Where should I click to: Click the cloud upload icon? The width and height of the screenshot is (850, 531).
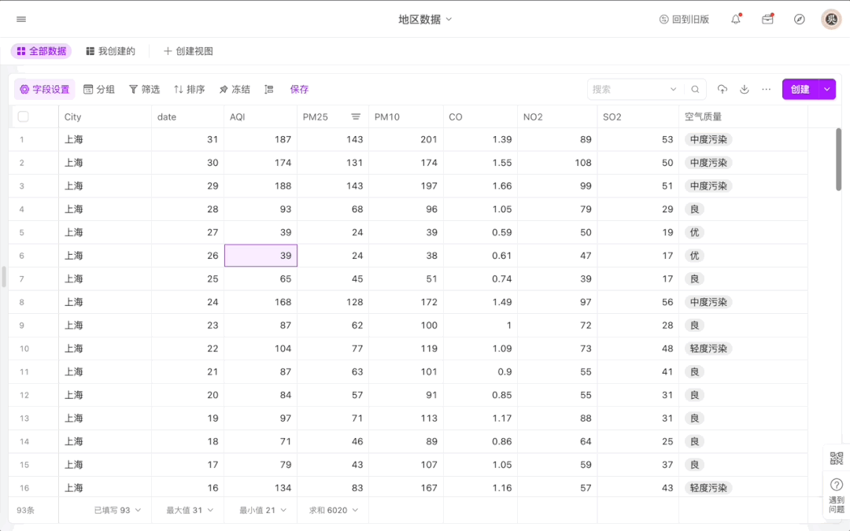(x=722, y=90)
